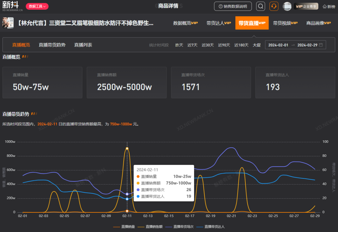Choose 近7天 time range

tap(192, 45)
